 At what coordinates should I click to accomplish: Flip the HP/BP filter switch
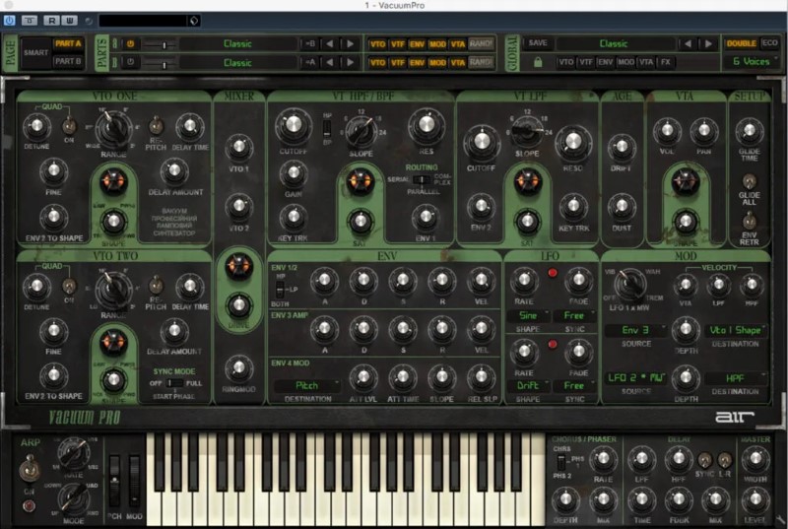point(327,129)
